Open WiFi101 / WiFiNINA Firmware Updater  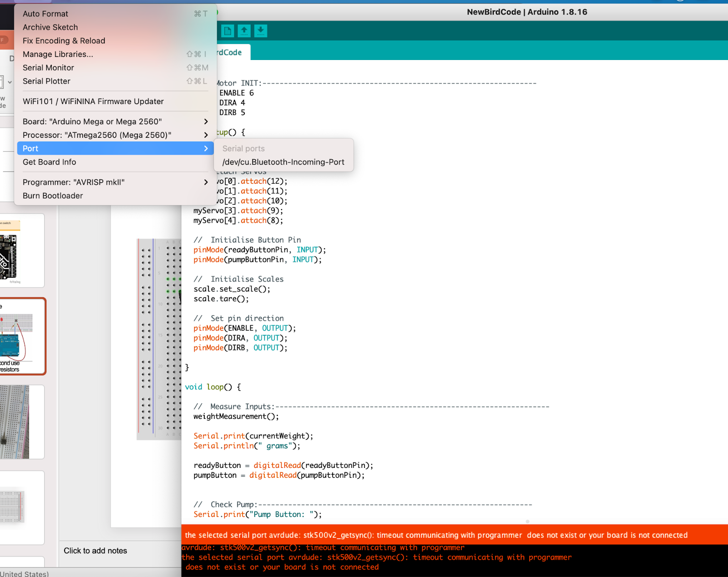point(93,101)
